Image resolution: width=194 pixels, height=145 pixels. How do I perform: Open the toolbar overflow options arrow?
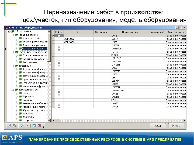(x=44, y=127)
